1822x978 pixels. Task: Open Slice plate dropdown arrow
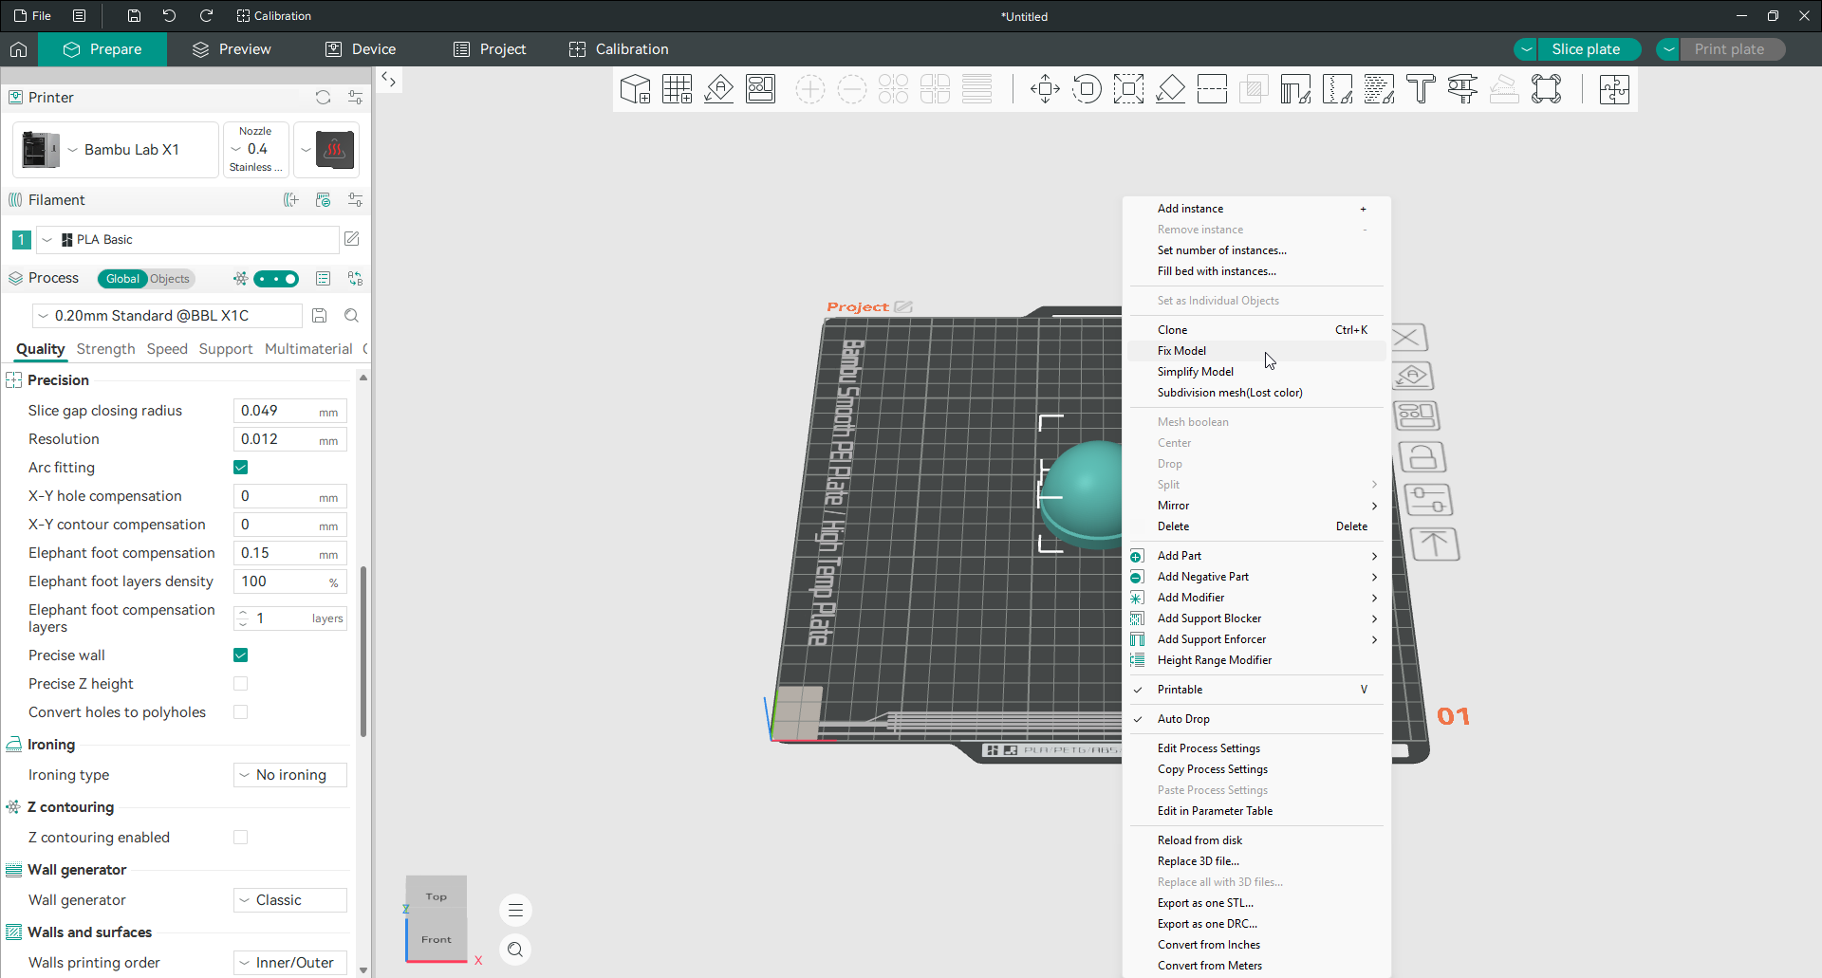[1526, 49]
